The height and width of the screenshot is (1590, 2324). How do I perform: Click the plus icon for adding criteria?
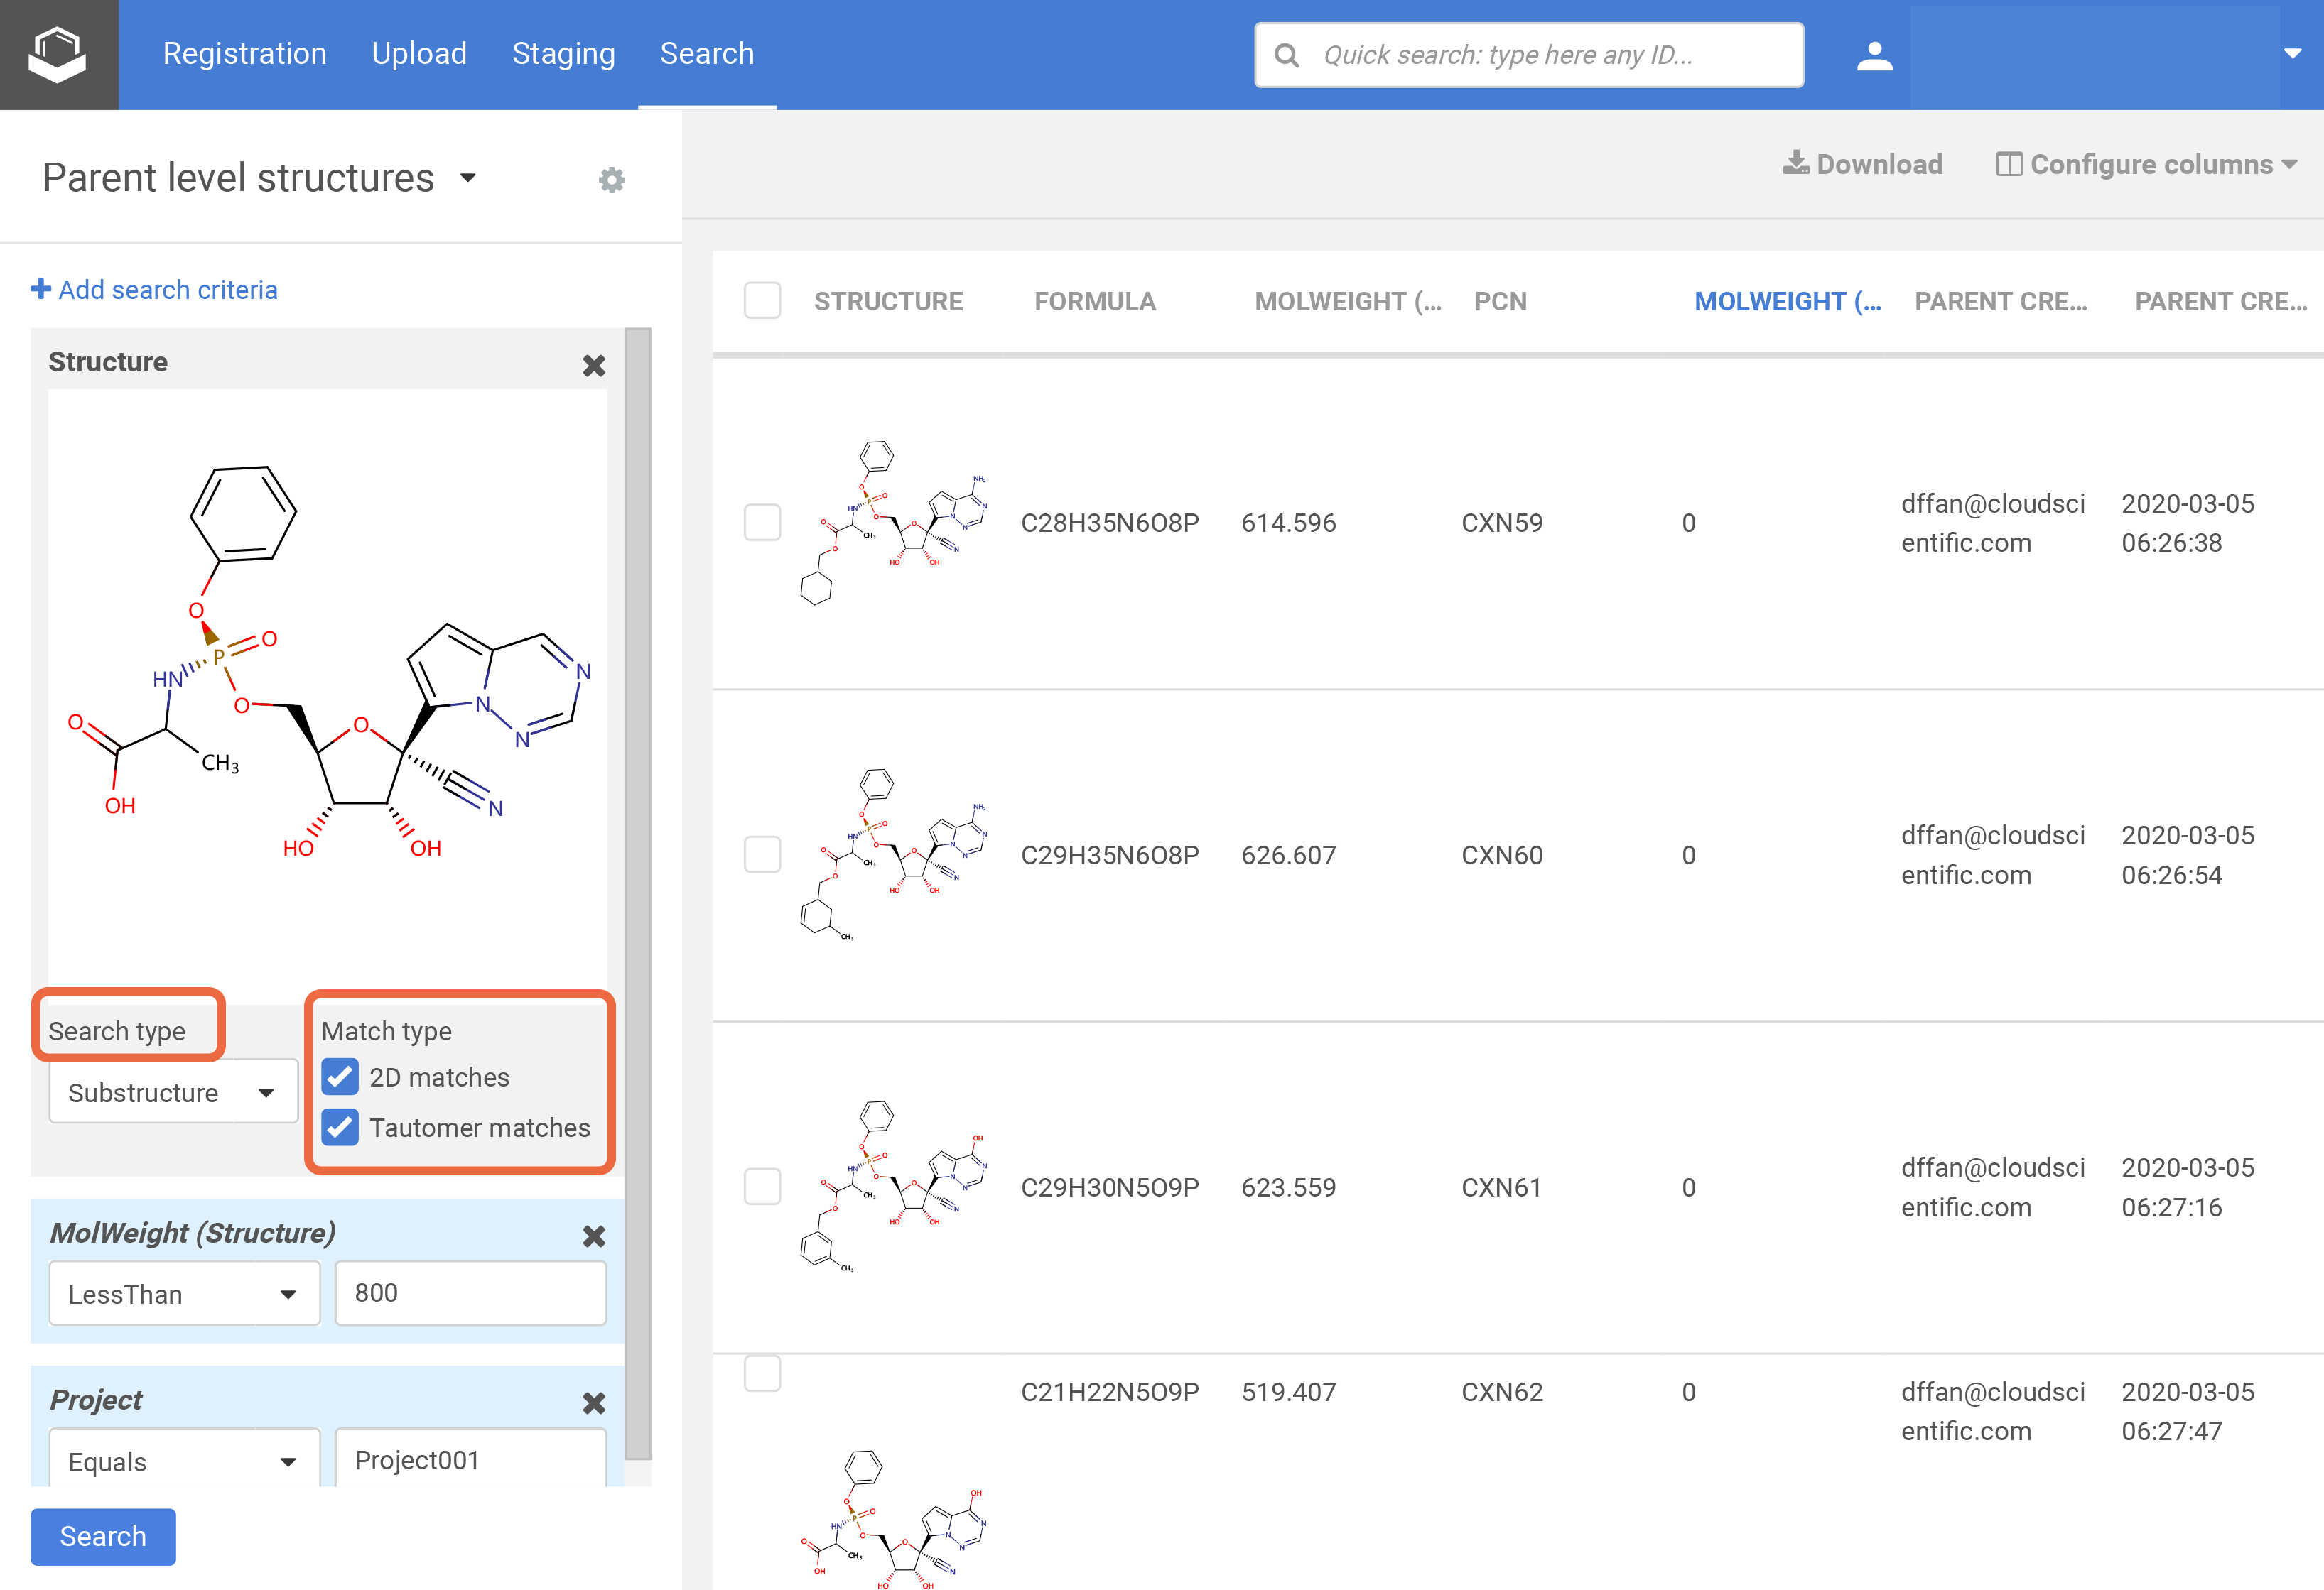tap(41, 289)
